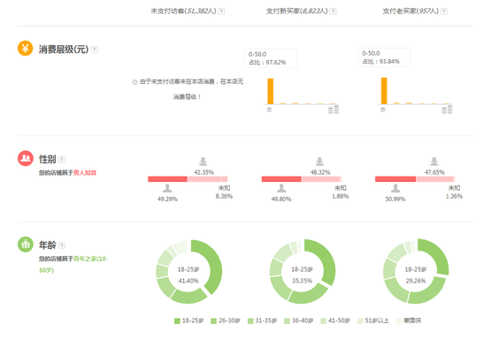This screenshot has width=483, height=339.
Task: Click male icon above 49.80% value
Action: tap(281, 188)
